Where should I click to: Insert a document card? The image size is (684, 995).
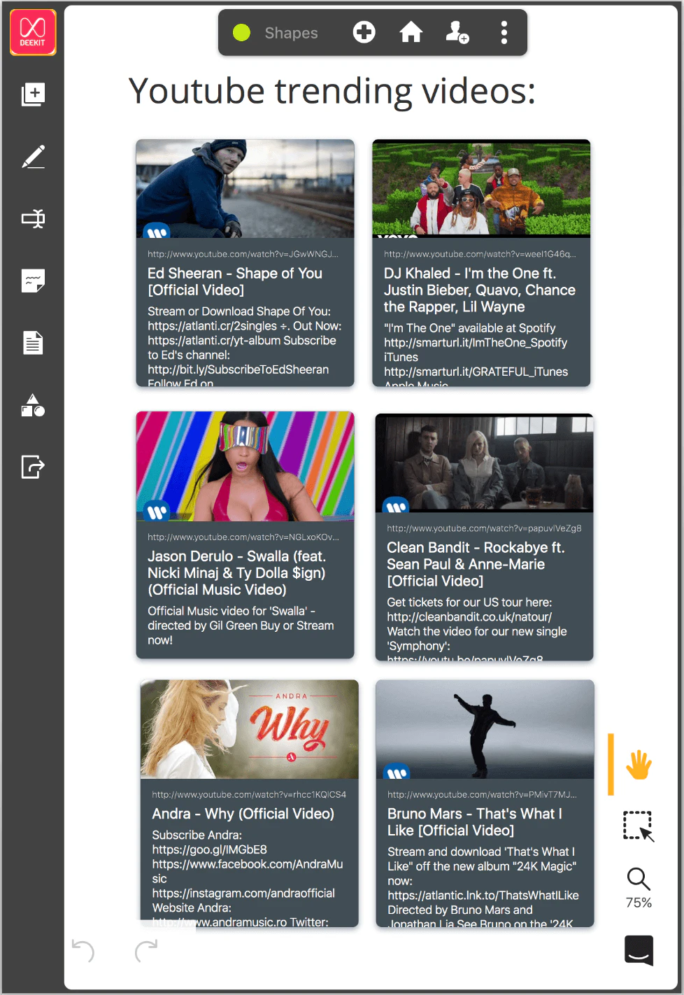tap(33, 343)
